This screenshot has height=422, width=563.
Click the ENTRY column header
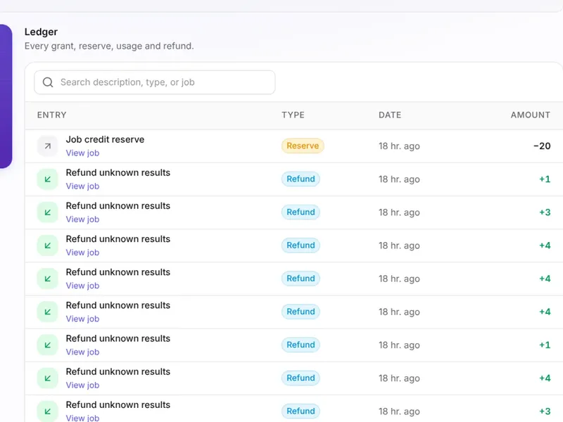tap(51, 115)
